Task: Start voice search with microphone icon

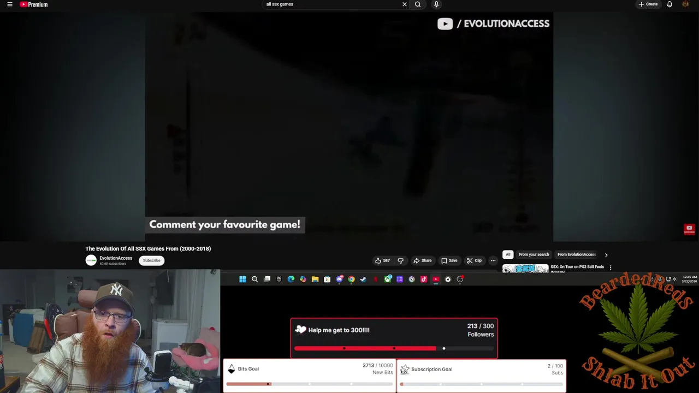Action: click(x=436, y=4)
